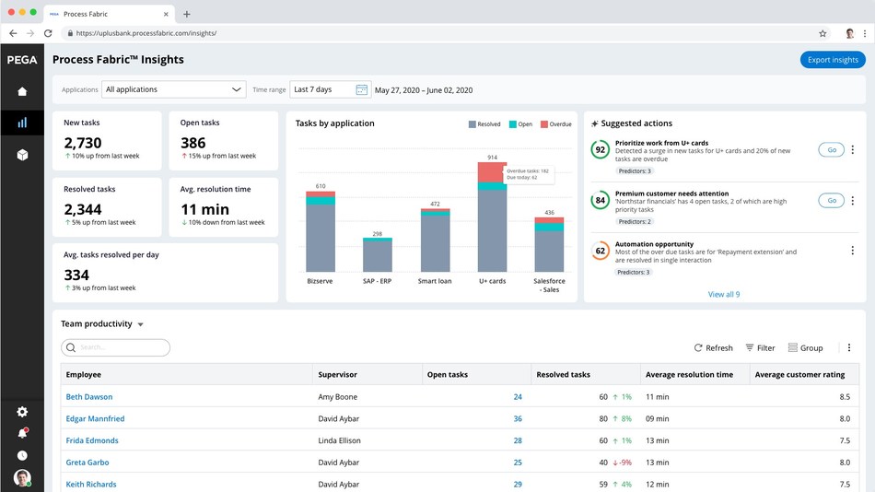Image resolution: width=875 pixels, height=492 pixels.
Task: Open the Insights bar chart sidebar icon
Action: point(22,123)
